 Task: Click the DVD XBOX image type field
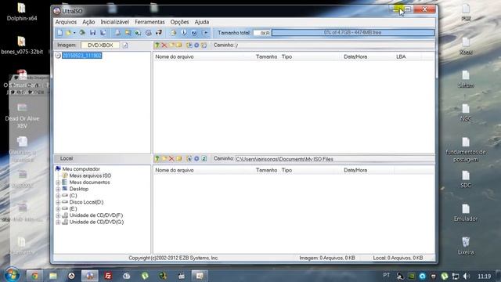100,45
